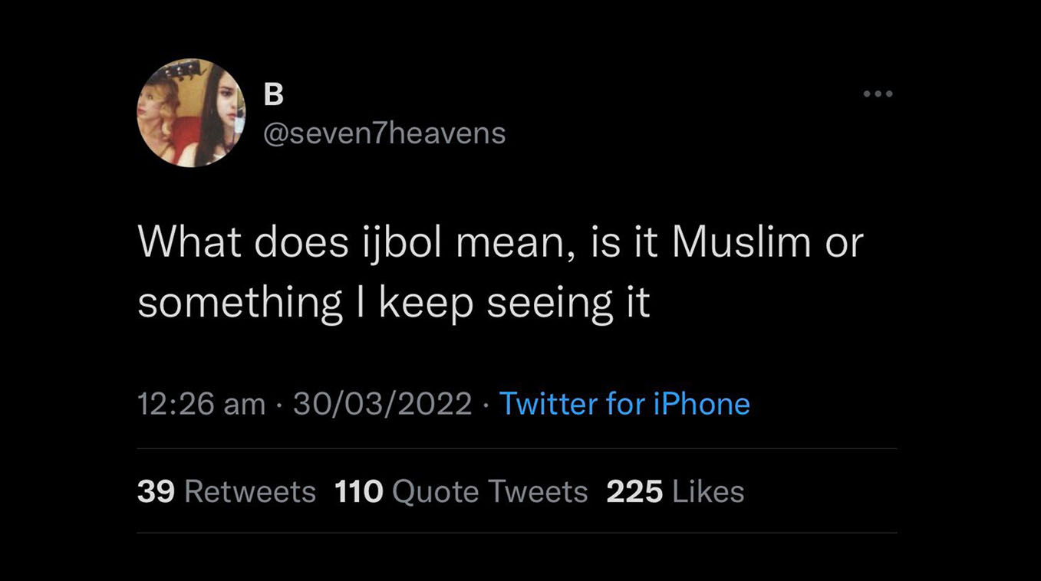Select the date 30/03/2022
Image resolution: width=1041 pixels, height=581 pixels.
point(382,404)
